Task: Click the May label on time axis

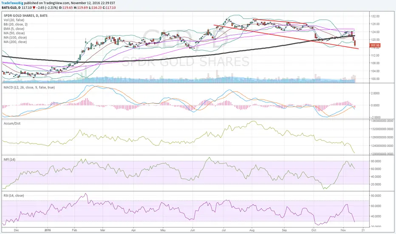Action: pyautogui.click(x=163, y=230)
